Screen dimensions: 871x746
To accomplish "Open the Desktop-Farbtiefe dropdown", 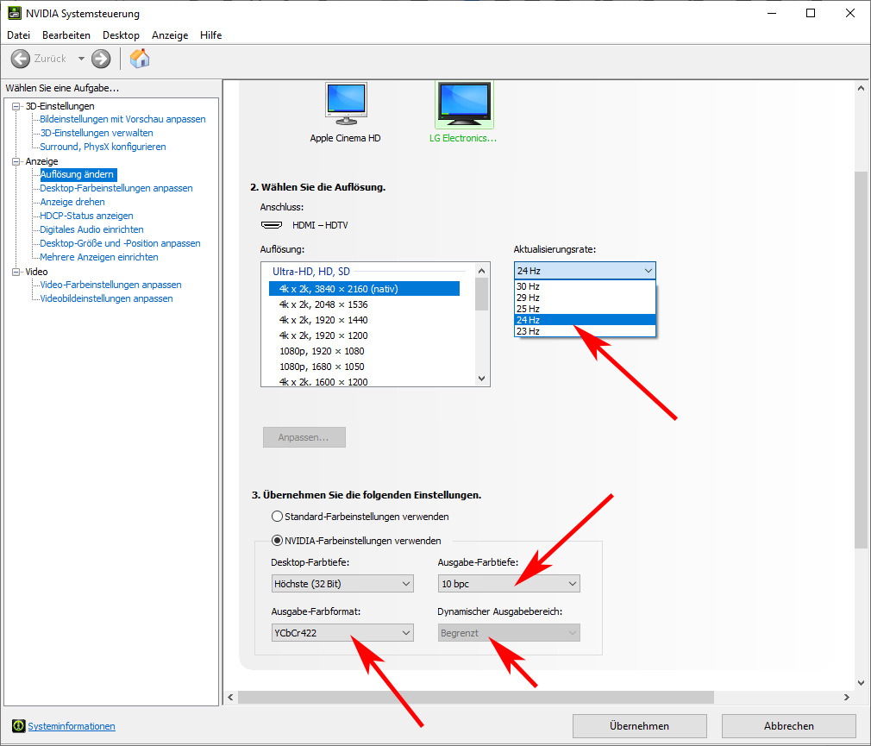I will coord(342,584).
